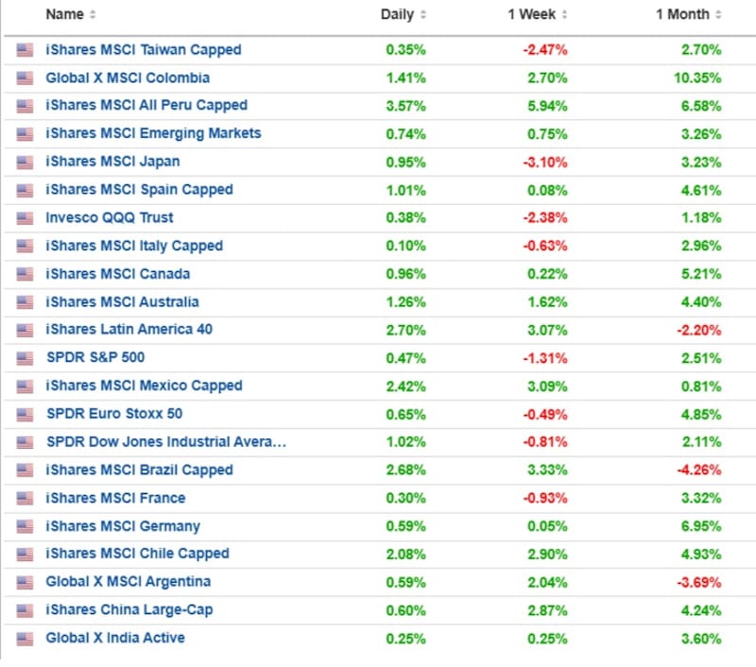Image resolution: width=756 pixels, height=667 pixels.
Task: Open SPDR Dow Jones Industrial Average link
Action: tap(166, 442)
